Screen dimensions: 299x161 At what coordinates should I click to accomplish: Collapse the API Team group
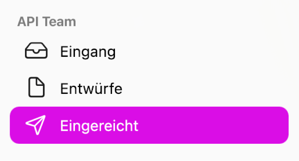47,22
